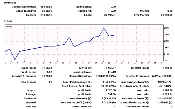Select the Margin value 0.00
Viewport: 175px width, 109px height.
coord(170,11)
